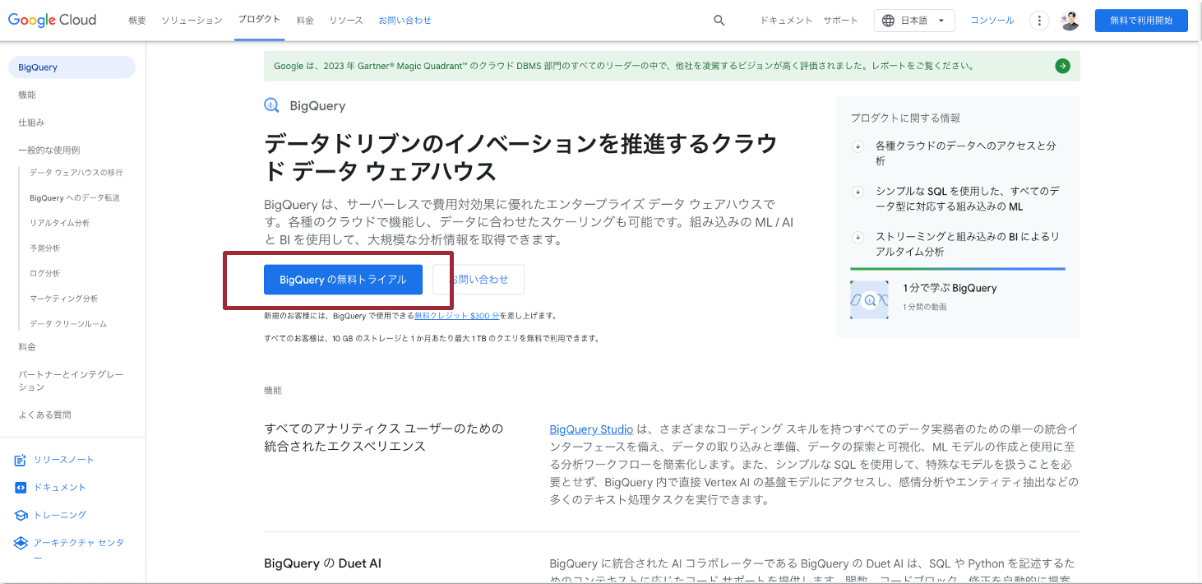1202x584 pixels.
Task: Click the green arrow icon on Gartner banner
Action: (x=1062, y=67)
